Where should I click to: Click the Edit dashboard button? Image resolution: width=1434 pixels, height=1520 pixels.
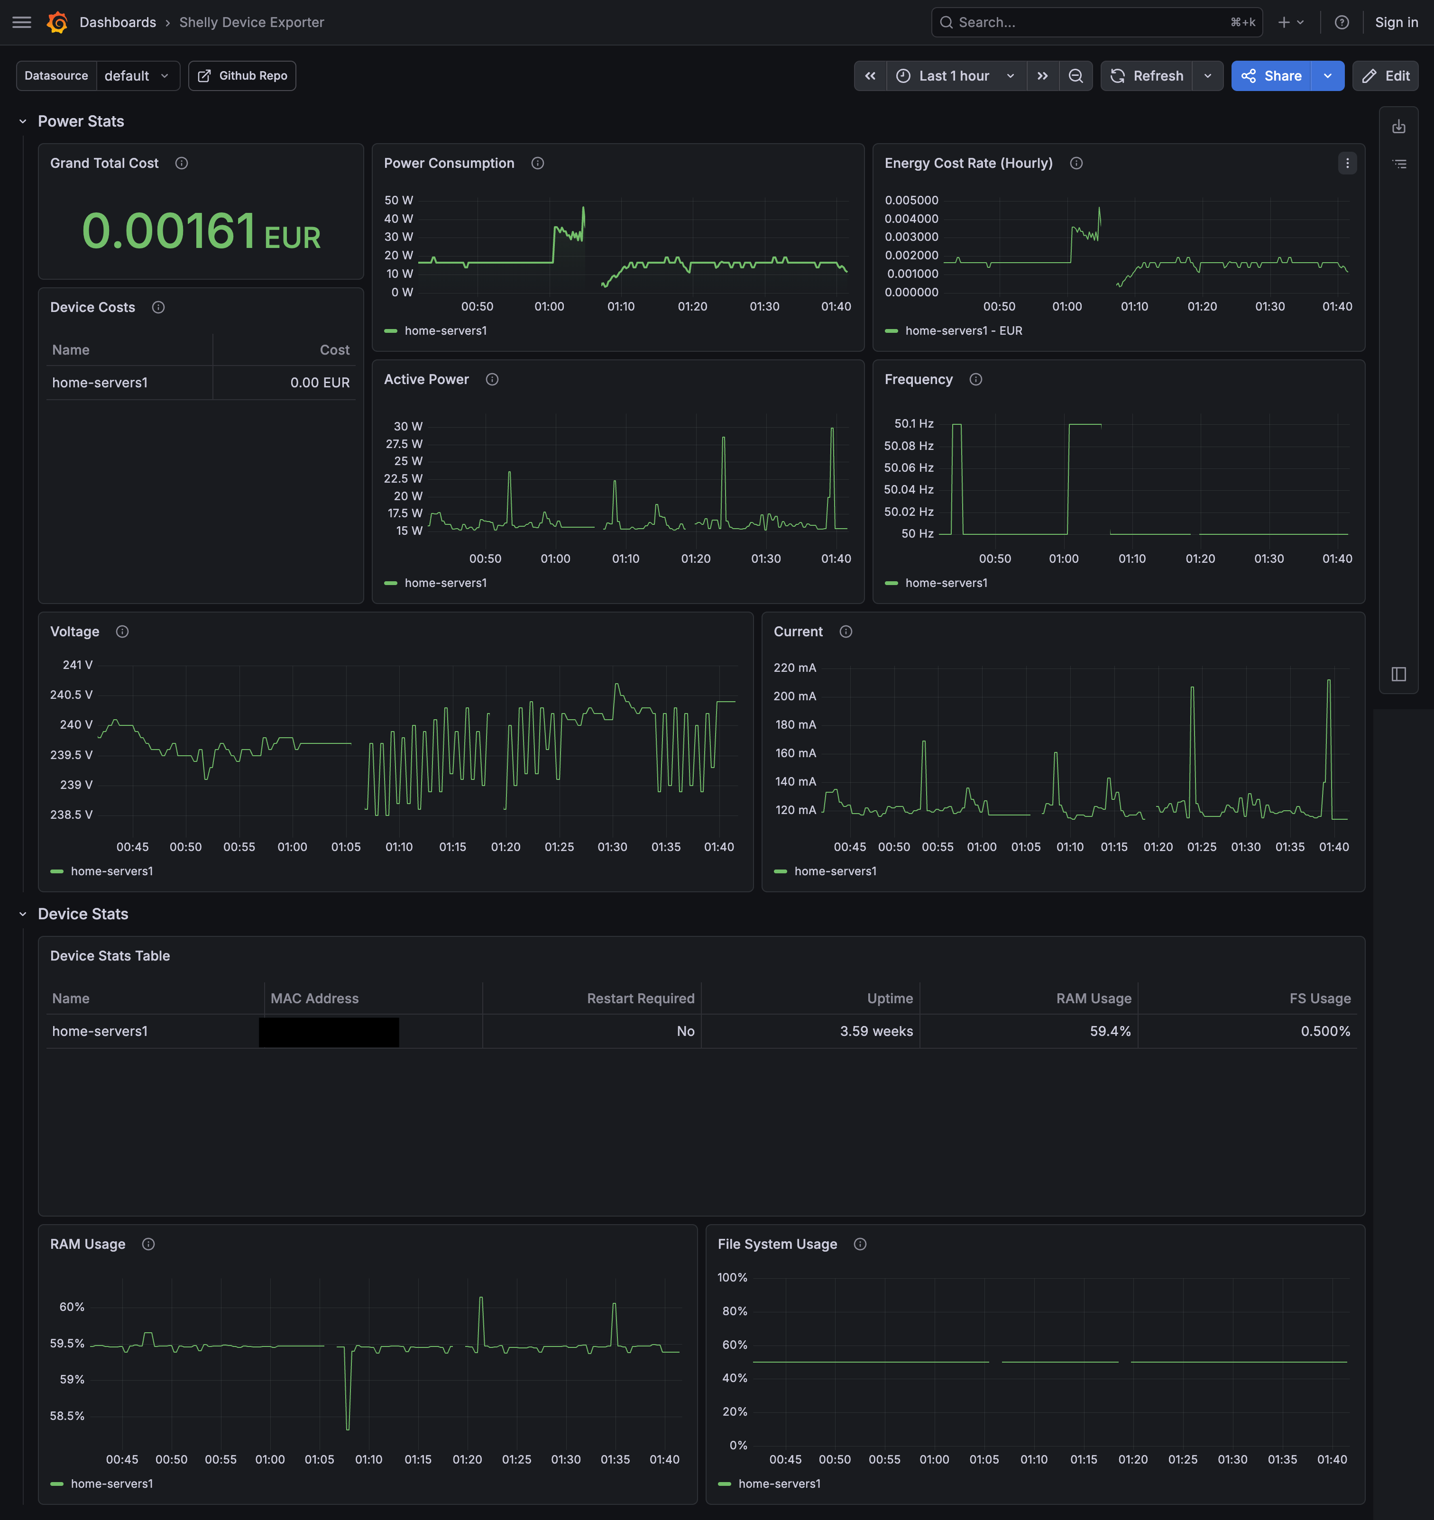(1385, 76)
